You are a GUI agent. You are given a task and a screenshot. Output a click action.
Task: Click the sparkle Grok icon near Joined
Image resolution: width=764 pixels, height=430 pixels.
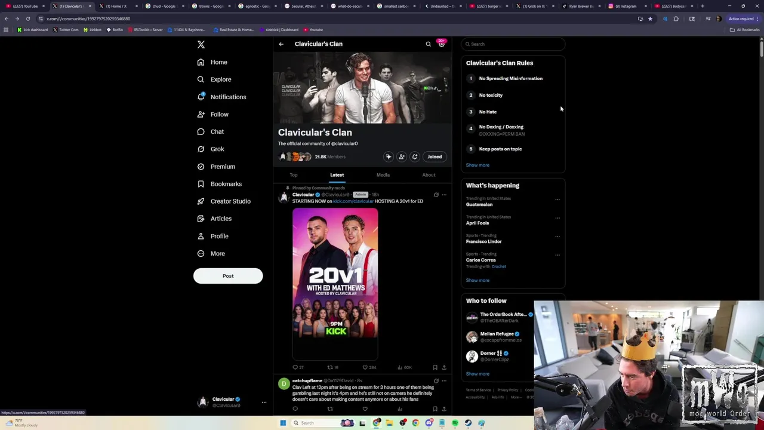click(389, 156)
